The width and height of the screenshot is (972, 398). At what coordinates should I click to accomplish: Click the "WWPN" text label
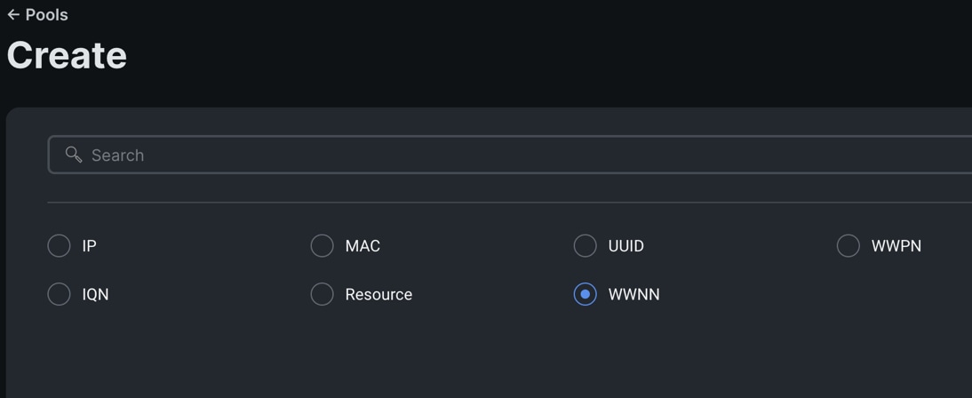[x=896, y=246]
